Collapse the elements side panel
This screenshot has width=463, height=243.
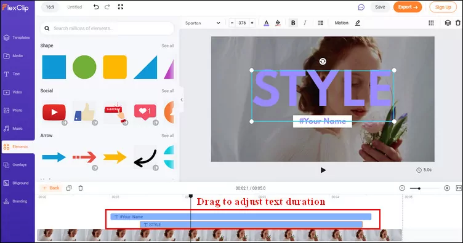(182, 100)
